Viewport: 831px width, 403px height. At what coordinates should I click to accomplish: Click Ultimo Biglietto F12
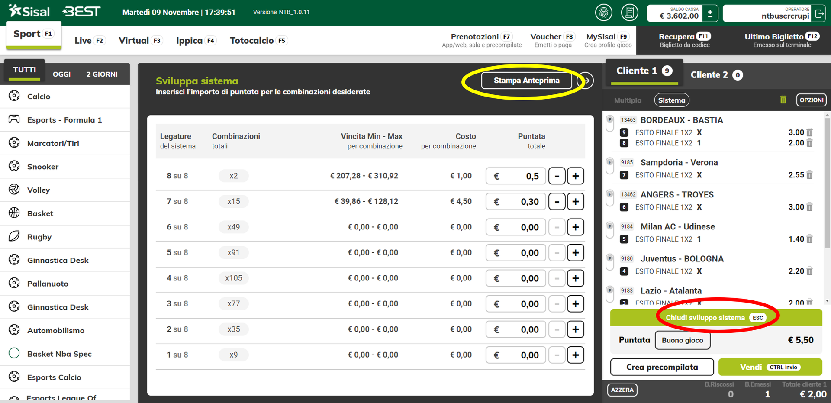point(782,40)
